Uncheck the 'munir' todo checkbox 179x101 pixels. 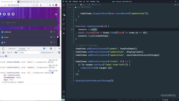(2, 37)
